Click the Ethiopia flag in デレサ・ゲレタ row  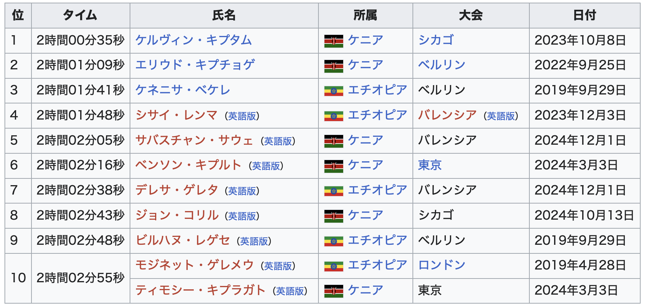click(333, 191)
